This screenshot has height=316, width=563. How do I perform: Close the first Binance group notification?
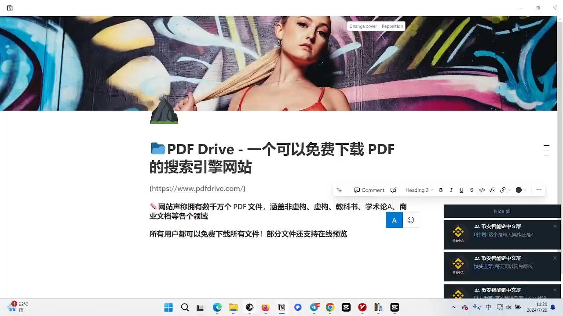pos(555,226)
